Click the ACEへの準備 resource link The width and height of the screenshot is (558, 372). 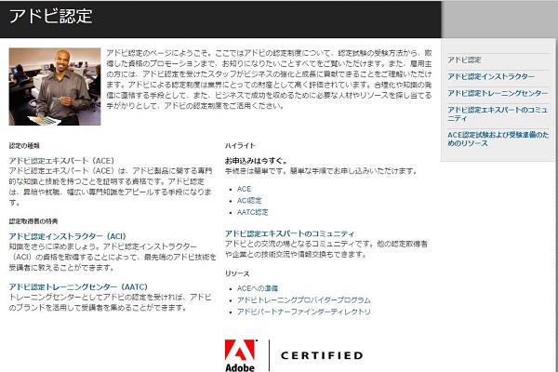point(259,288)
